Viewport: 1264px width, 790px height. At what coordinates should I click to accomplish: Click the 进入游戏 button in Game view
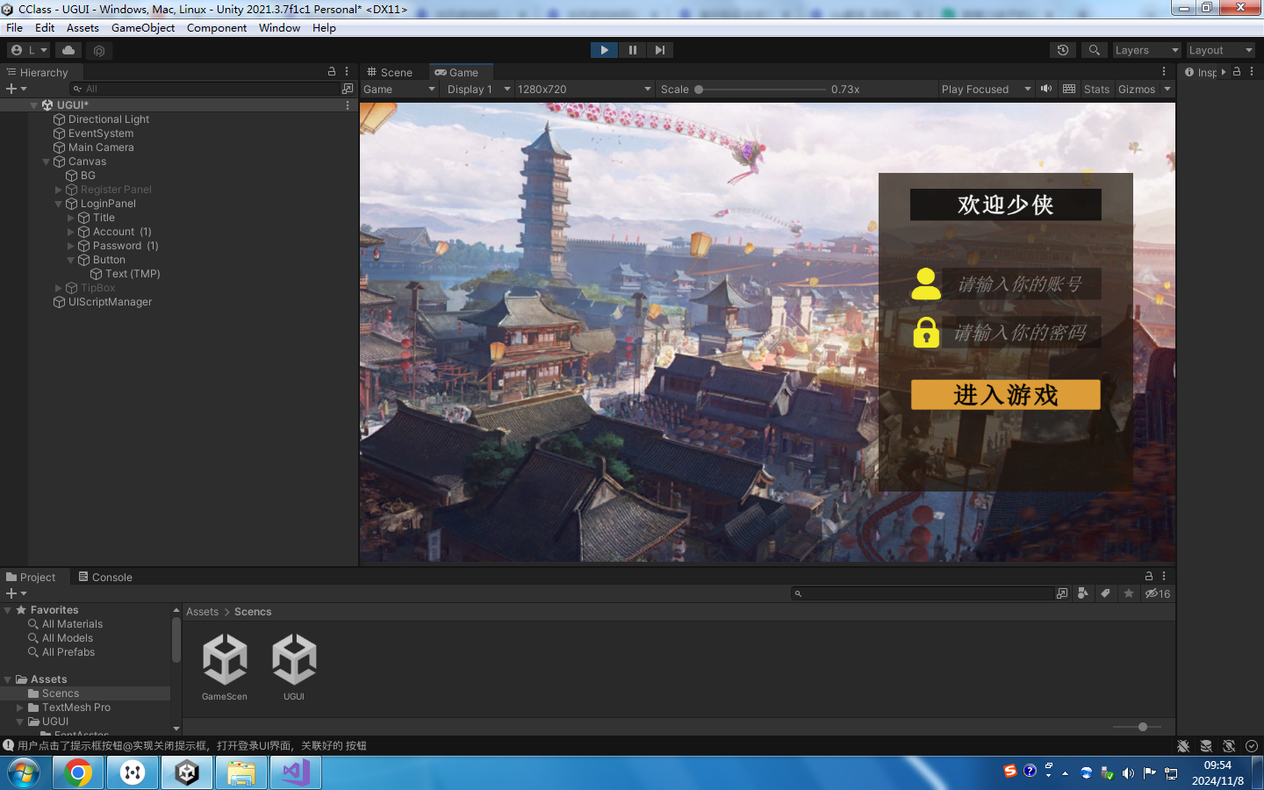click(x=1005, y=395)
